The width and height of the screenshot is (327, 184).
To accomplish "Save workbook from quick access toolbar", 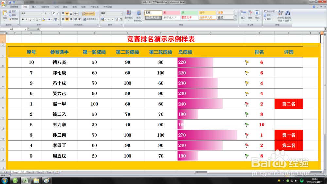I will (10, 2).
